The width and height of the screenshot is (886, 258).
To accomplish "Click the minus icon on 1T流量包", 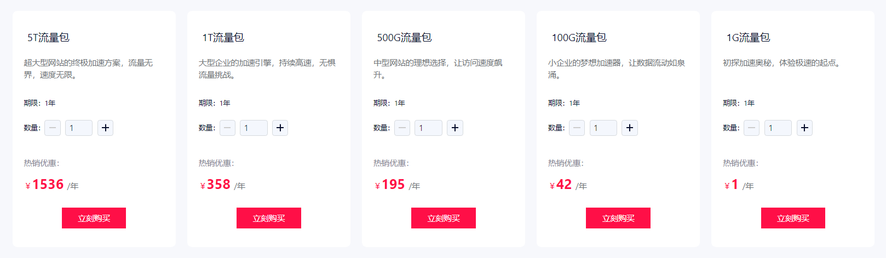I will point(227,128).
